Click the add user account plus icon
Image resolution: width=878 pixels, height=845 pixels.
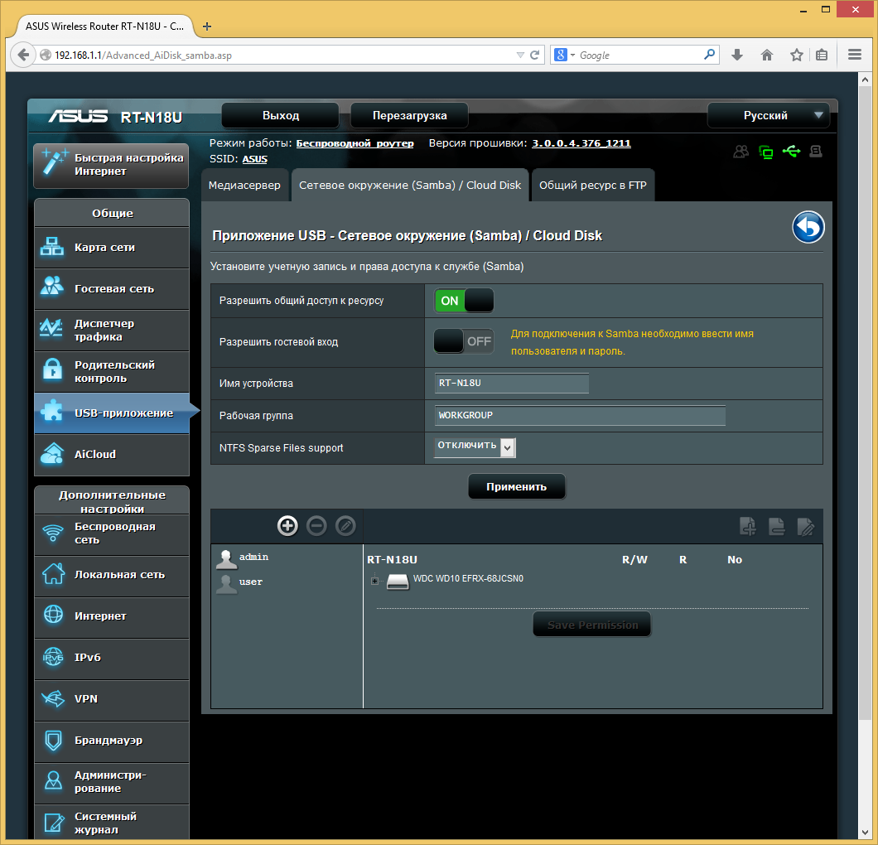point(287,526)
